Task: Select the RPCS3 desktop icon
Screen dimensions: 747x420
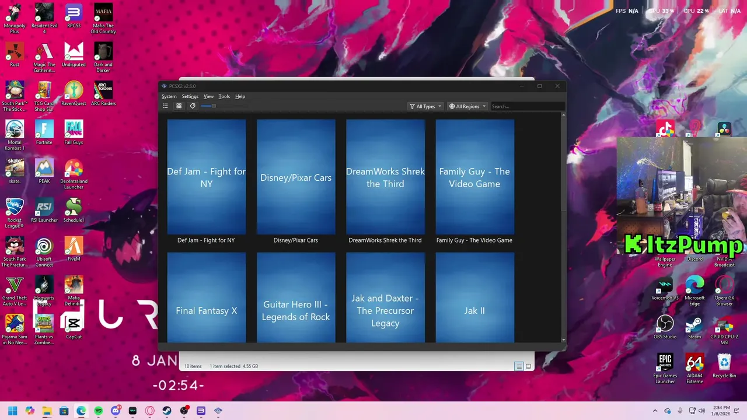Action: pos(74,16)
